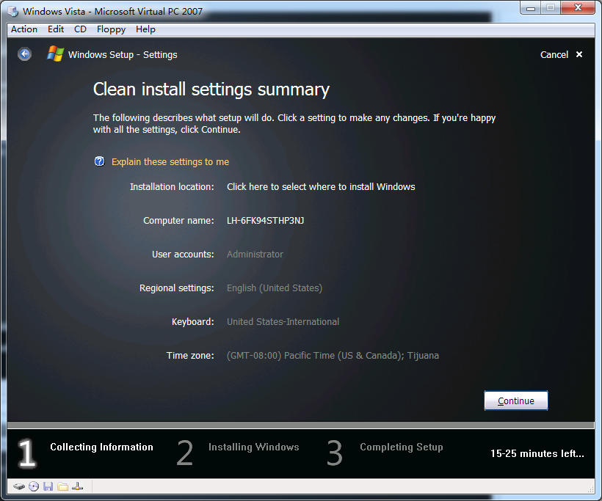602x501 pixels.
Task: Click the window resize grip corner
Action: pyautogui.click(x=591, y=489)
